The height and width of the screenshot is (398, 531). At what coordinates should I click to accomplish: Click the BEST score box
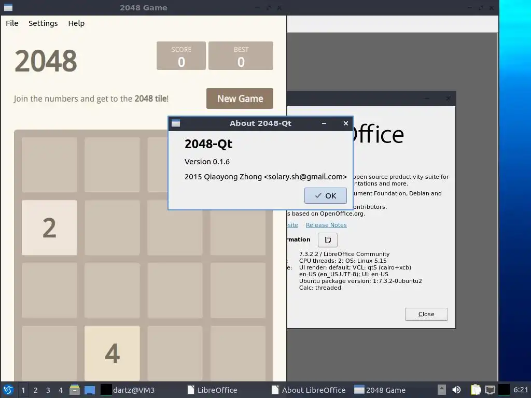(x=241, y=56)
